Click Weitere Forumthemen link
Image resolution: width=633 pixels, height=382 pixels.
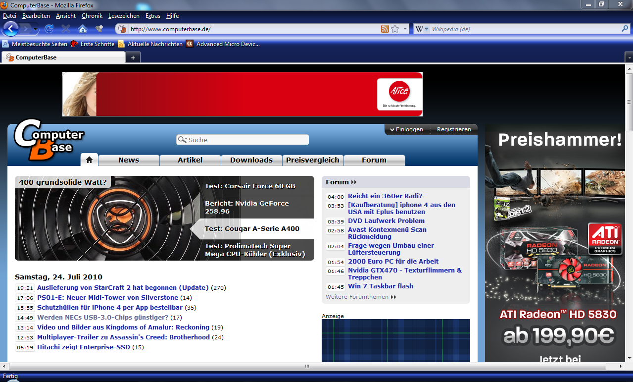[x=361, y=297]
